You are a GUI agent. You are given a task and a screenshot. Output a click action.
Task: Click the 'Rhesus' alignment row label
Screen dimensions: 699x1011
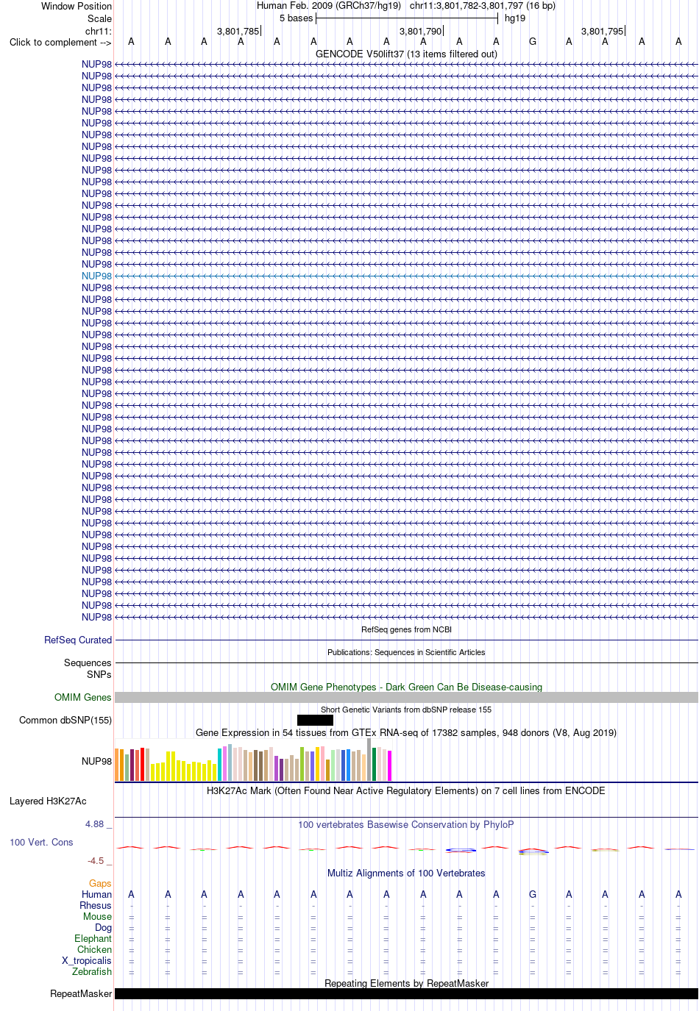pos(96,905)
